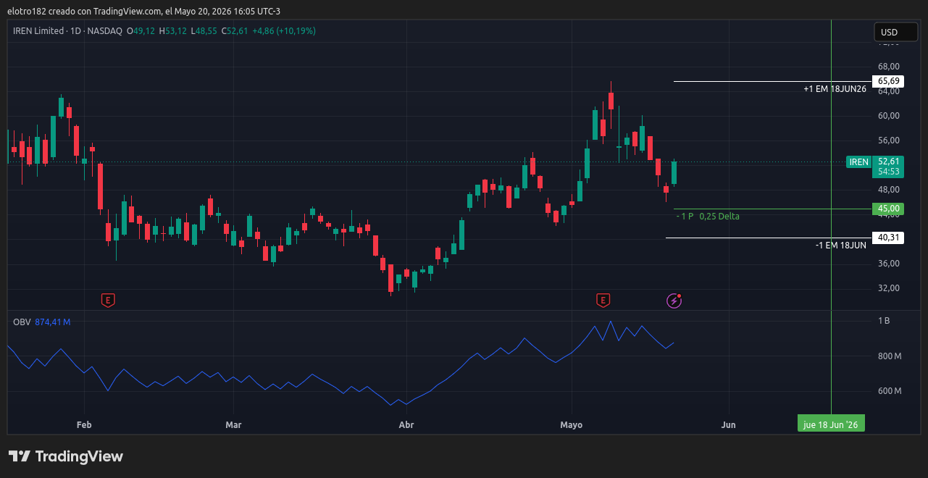This screenshot has width=928, height=478.
Task: Click the NASDAQ exchange label
Action: (104, 31)
